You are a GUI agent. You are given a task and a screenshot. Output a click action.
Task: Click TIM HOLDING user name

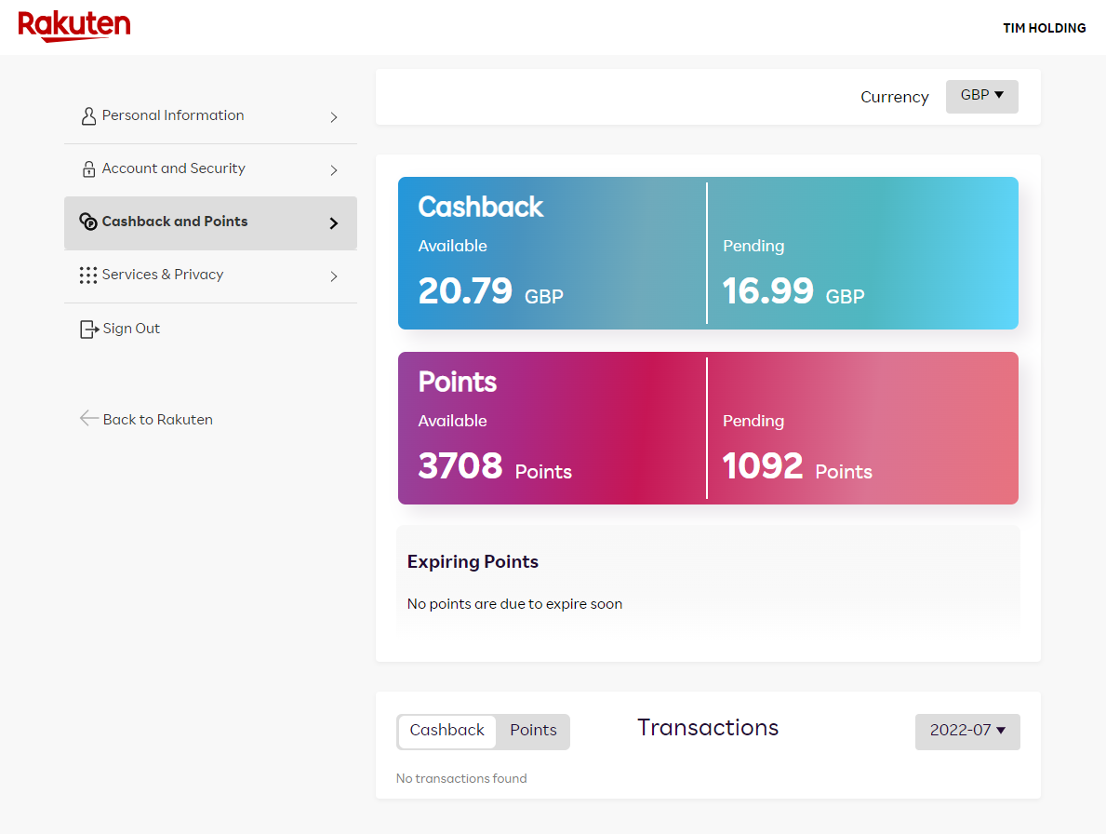(x=1045, y=28)
